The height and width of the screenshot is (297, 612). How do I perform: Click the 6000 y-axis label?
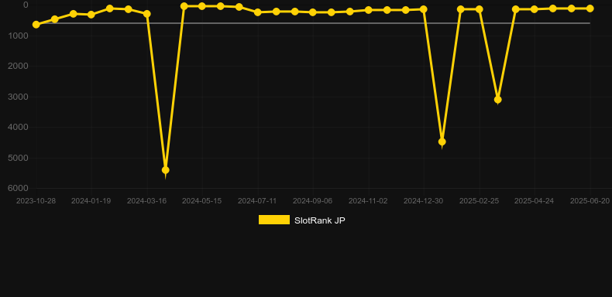click(x=19, y=188)
